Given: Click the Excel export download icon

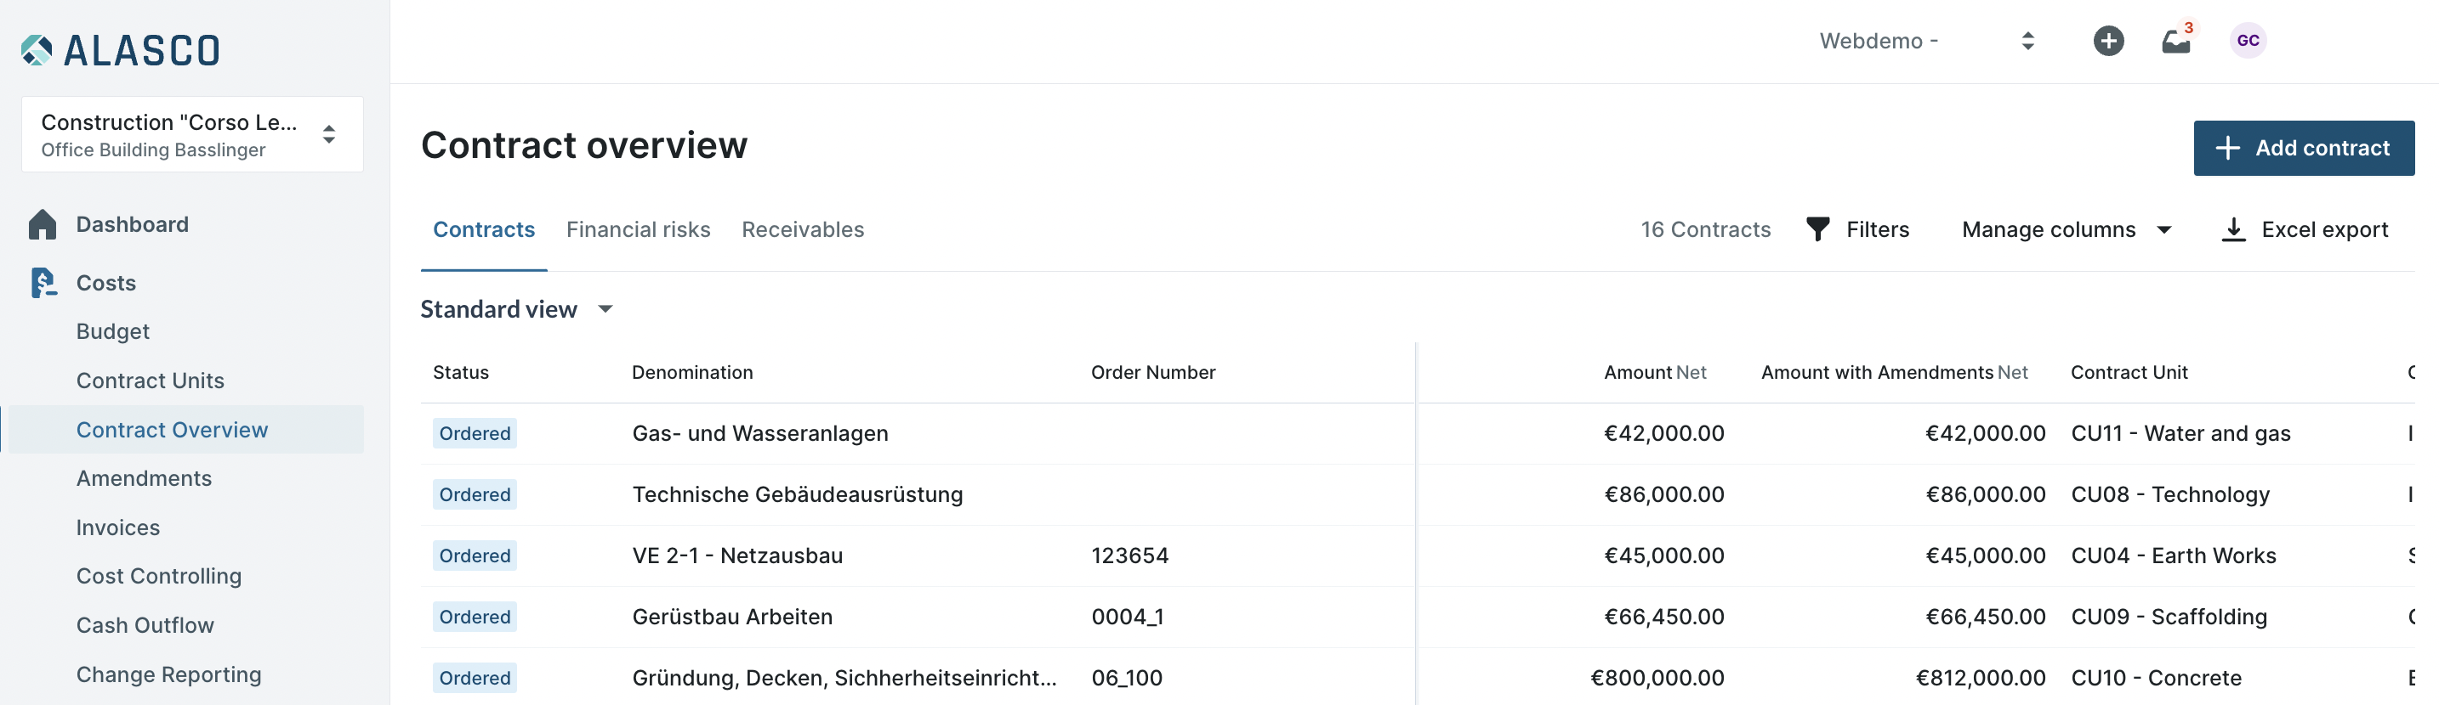Looking at the screenshot, I should 2232,230.
